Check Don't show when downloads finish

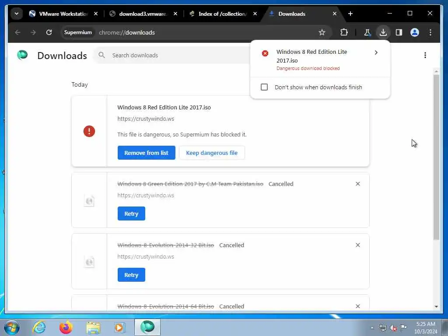(264, 87)
